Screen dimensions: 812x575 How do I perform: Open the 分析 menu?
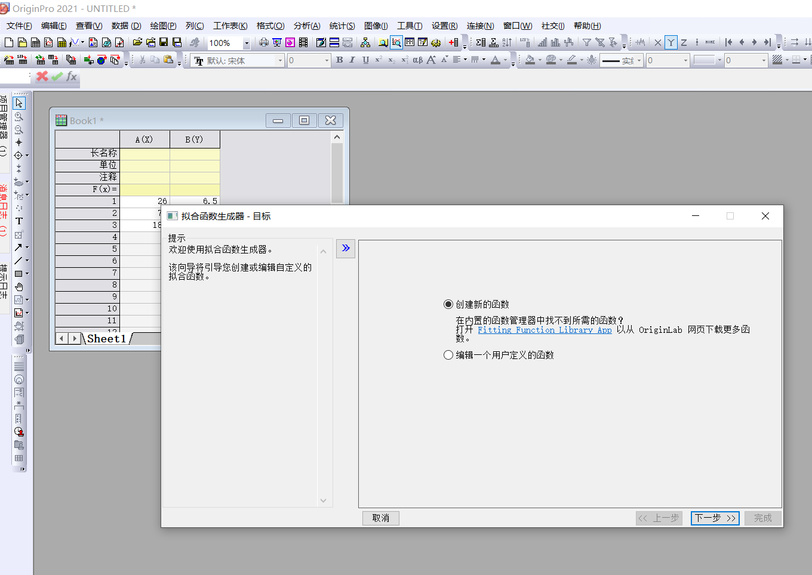(306, 26)
